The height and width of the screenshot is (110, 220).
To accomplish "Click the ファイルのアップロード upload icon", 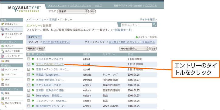I will 2,34.
